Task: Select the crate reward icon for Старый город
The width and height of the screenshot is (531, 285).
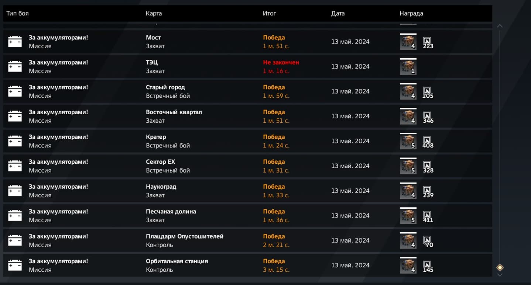Action: (x=408, y=91)
